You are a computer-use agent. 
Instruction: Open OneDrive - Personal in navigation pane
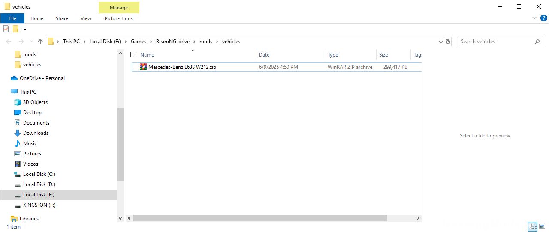[42, 78]
